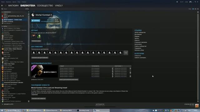Click ПОКАЗАТЬ ВСЕ НОВОСТИ button

(38, 99)
